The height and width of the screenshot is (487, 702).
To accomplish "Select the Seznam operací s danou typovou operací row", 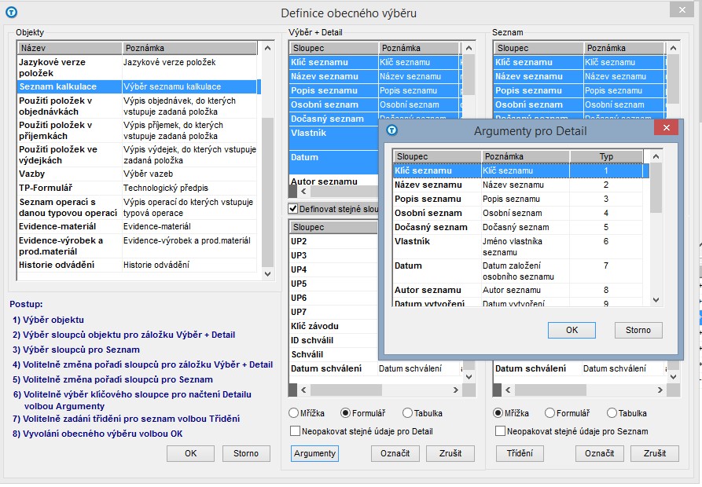I will tap(138, 207).
